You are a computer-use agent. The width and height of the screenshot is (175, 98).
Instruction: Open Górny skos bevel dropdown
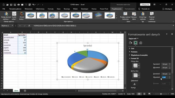[139, 66]
